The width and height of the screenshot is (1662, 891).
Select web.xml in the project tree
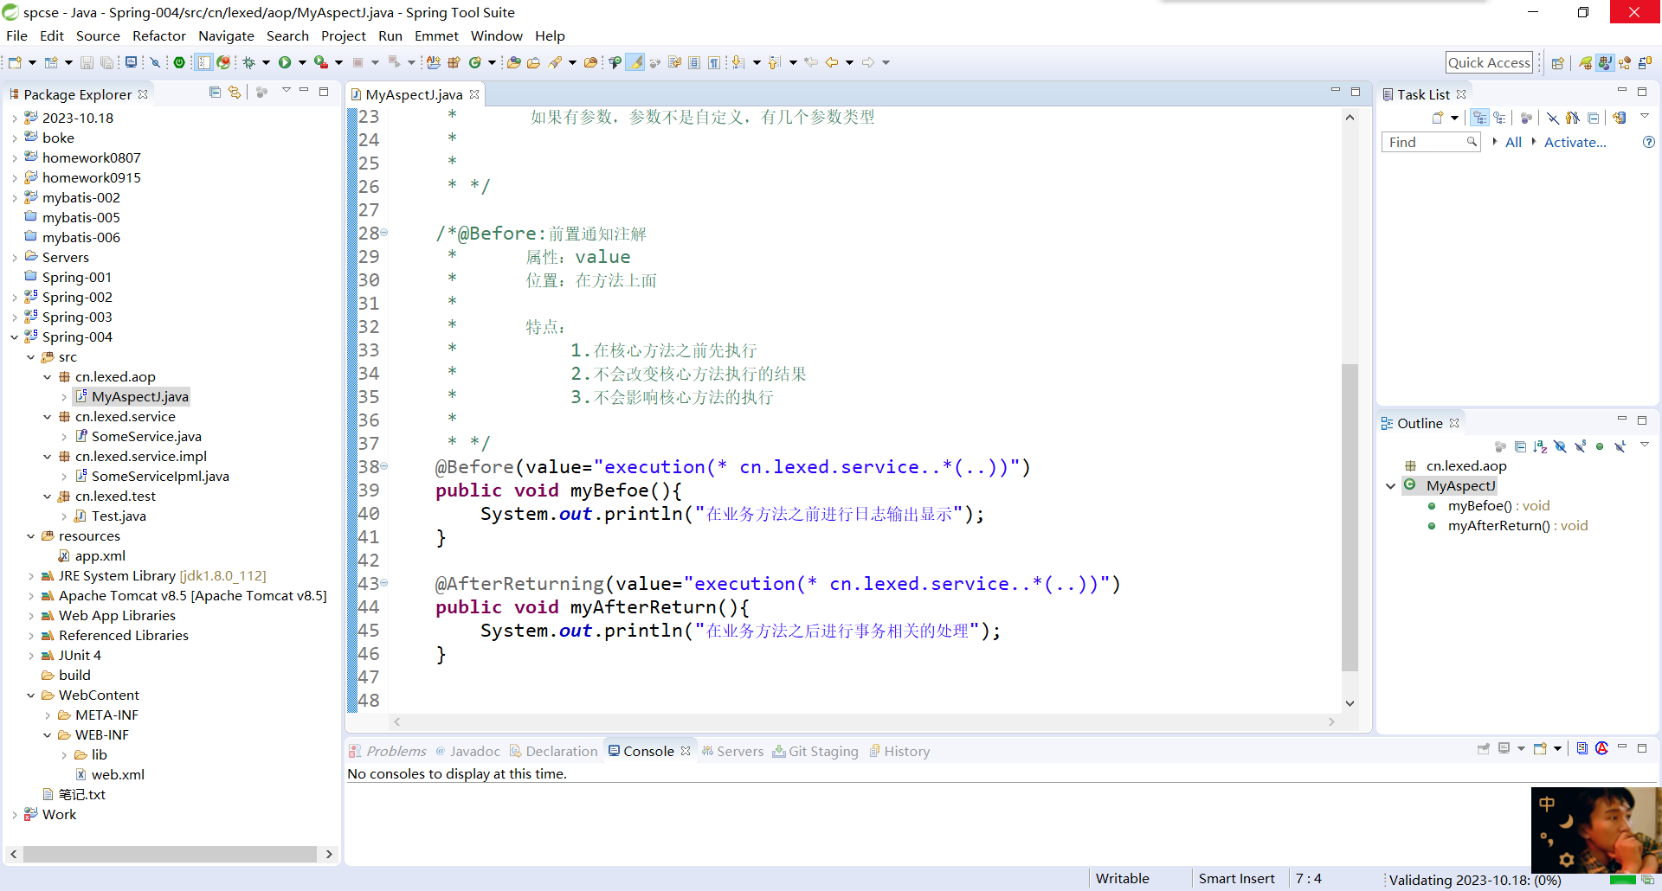[118, 775]
